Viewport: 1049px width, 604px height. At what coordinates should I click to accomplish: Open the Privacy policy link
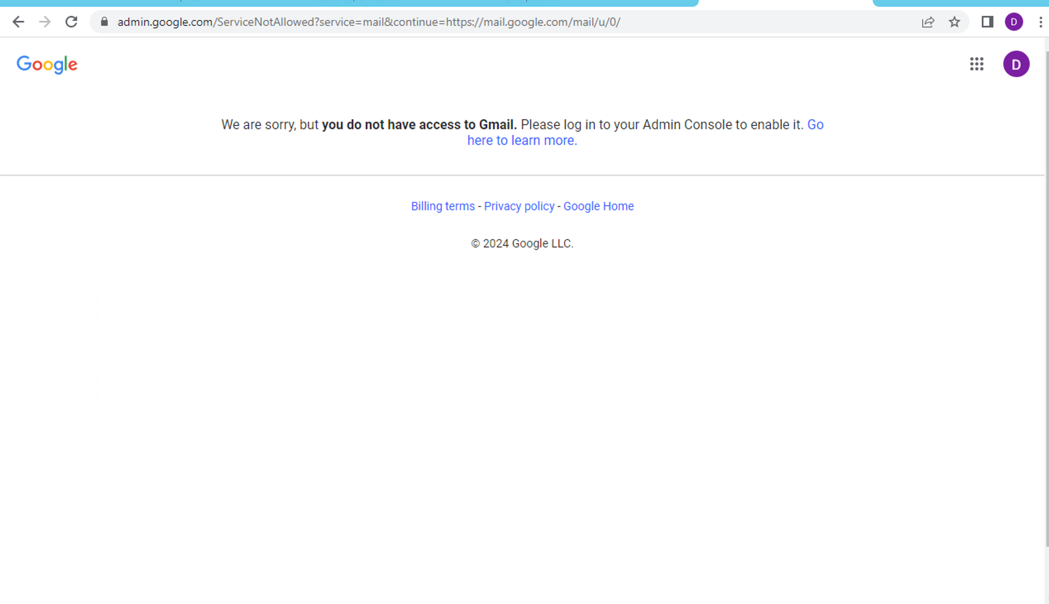coord(519,206)
